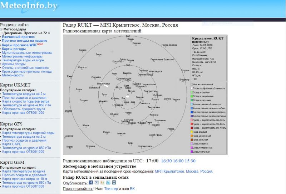Click the Присоединяйтесь link

coord(78,189)
